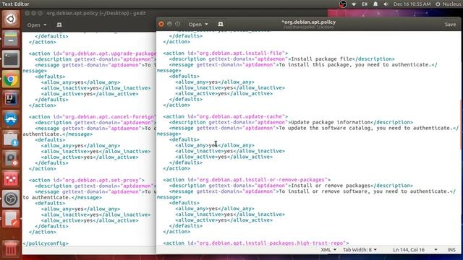The height and width of the screenshot is (260, 463).
Task: Click new document icon in background gedit window
Action: tap(59, 25)
